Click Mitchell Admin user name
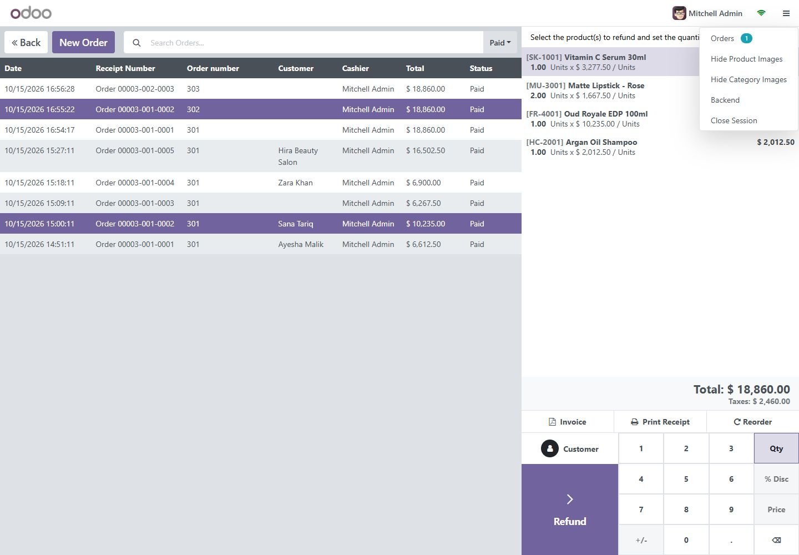 tap(715, 13)
